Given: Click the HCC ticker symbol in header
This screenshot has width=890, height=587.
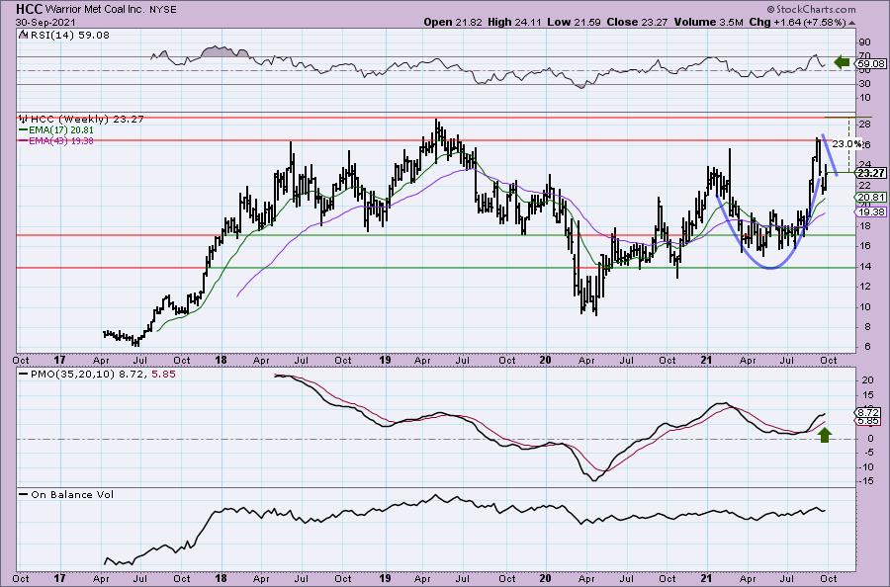Looking at the screenshot, I should pos(28,9).
